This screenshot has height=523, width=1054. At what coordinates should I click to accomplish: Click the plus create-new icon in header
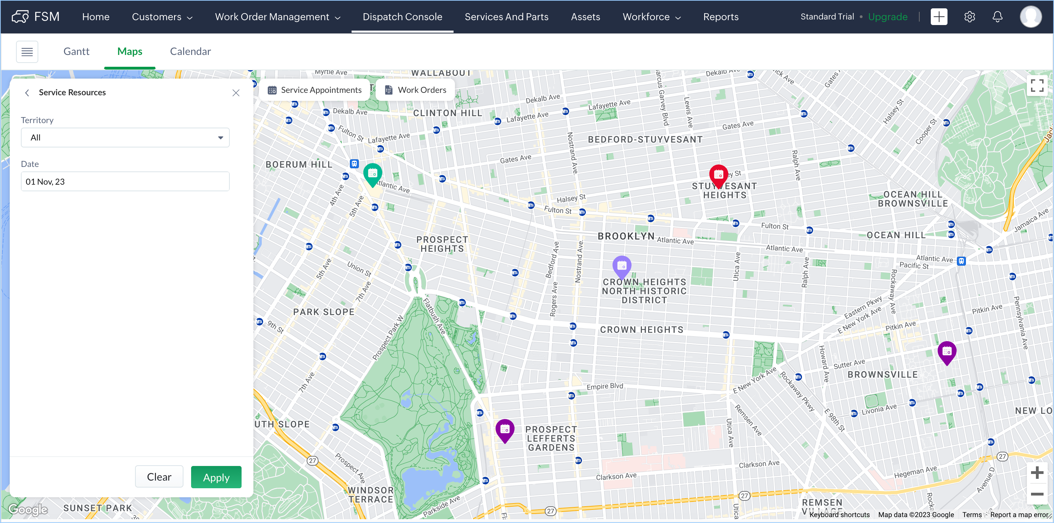(x=939, y=17)
